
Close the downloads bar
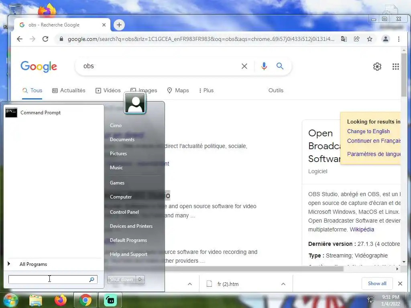[400, 284]
